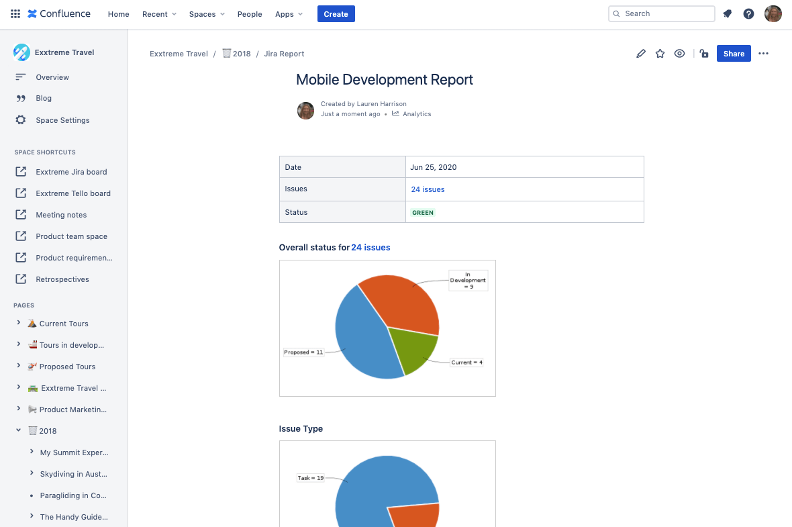
Task: Open the more actions ellipsis menu
Action: coord(763,54)
